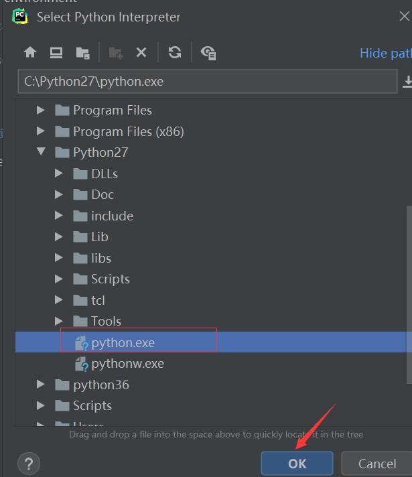
Task: Expand the Tools folder
Action: click(59, 321)
